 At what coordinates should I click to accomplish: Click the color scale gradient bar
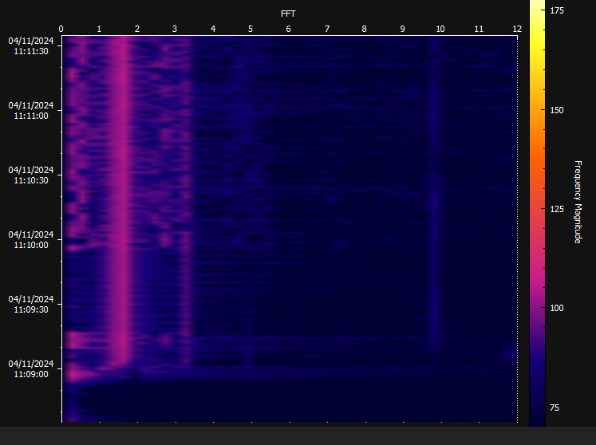(x=537, y=213)
